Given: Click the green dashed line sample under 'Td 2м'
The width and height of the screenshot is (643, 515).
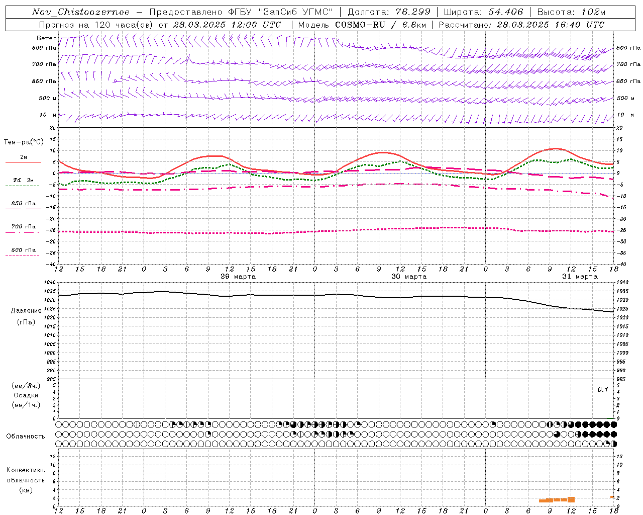Looking at the screenshot, I should (22, 186).
